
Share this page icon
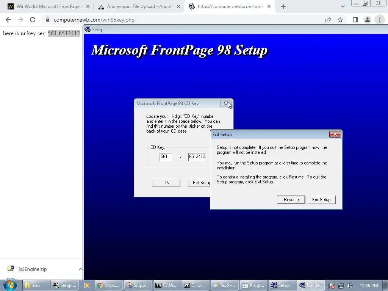click(328, 20)
